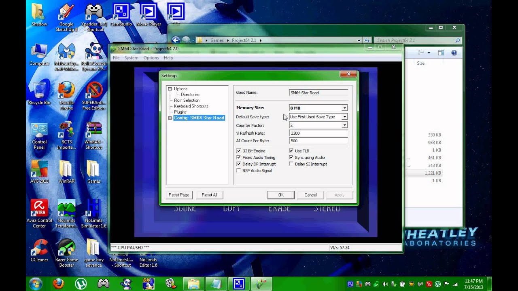Image resolution: width=518 pixels, height=291 pixels.
Task: Open the Shadow folder desktop icon
Action: click(x=39, y=14)
